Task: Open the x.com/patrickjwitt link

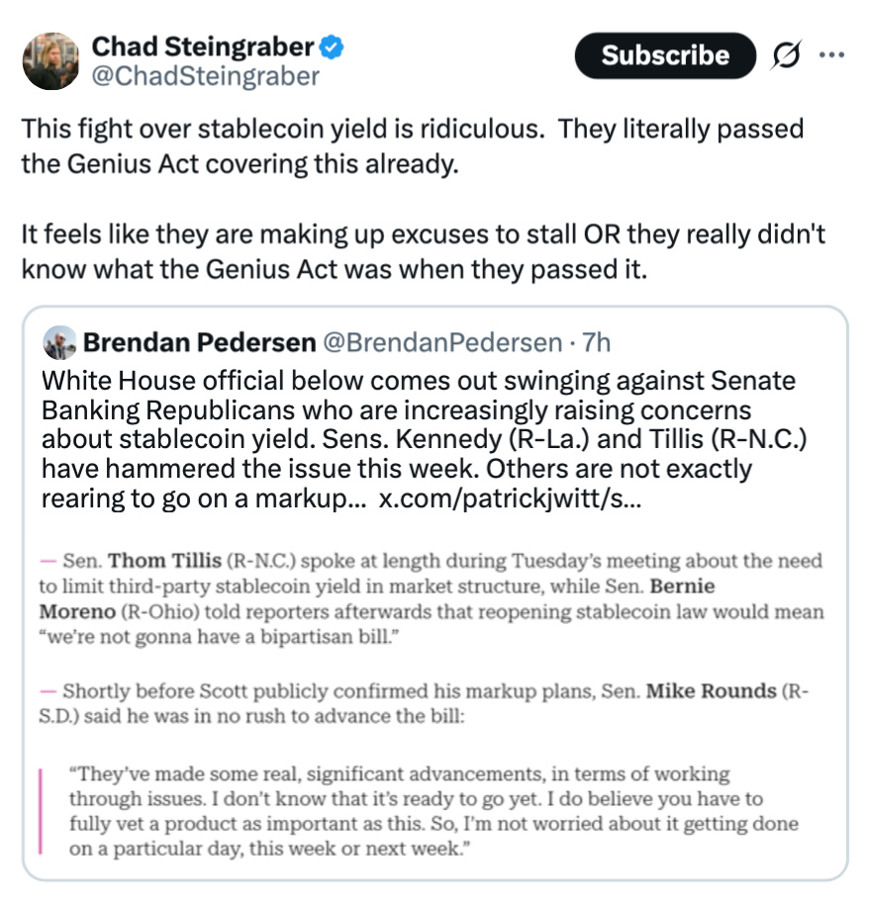Action: tap(511, 499)
